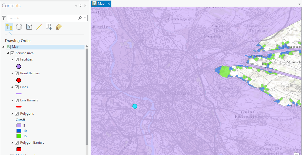Collapse the Service Area group
This screenshot has width=302, height=155.
click(8, 53)
